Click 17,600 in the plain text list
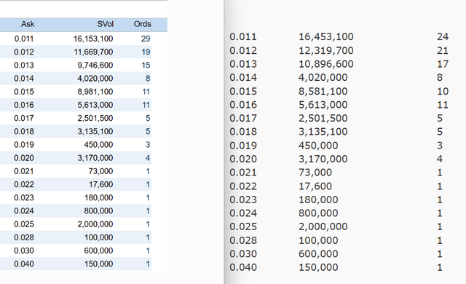Viewport: 466px width, 284px height. point(315,186)
